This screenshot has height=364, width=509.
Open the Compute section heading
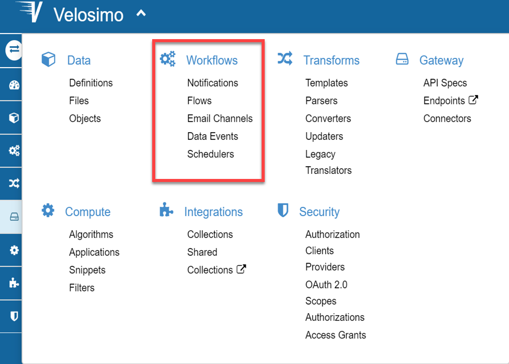point(88,212)
